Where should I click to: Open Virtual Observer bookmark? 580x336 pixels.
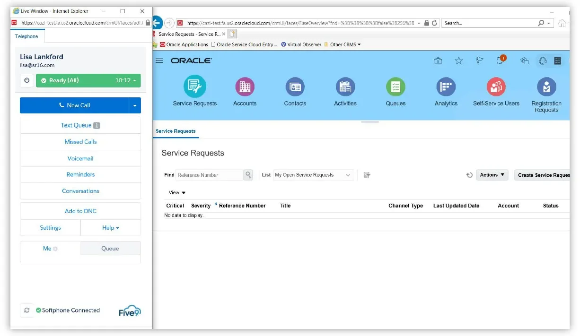(301, 44)
